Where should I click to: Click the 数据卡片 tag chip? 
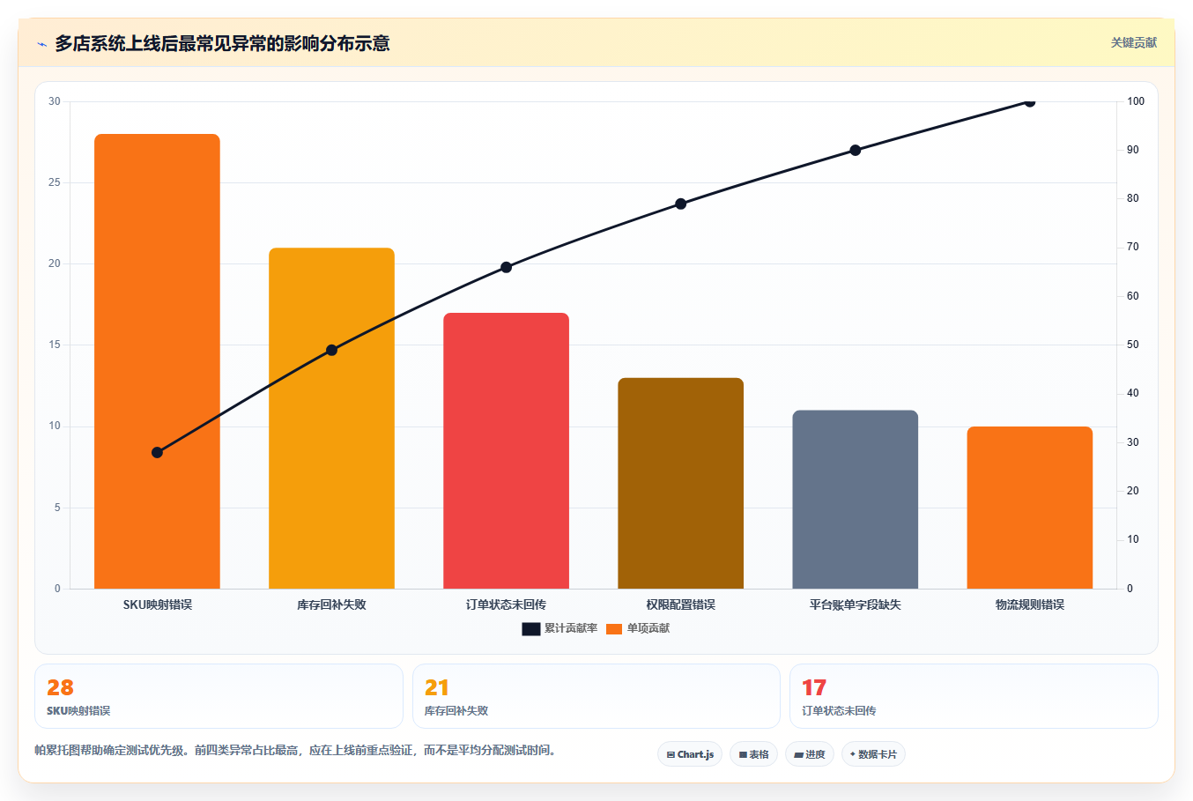tap(873, 754)
